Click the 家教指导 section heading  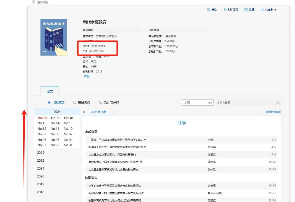click(91, 132)
